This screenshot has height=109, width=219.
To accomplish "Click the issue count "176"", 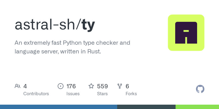I will click(x=71, y=86).
